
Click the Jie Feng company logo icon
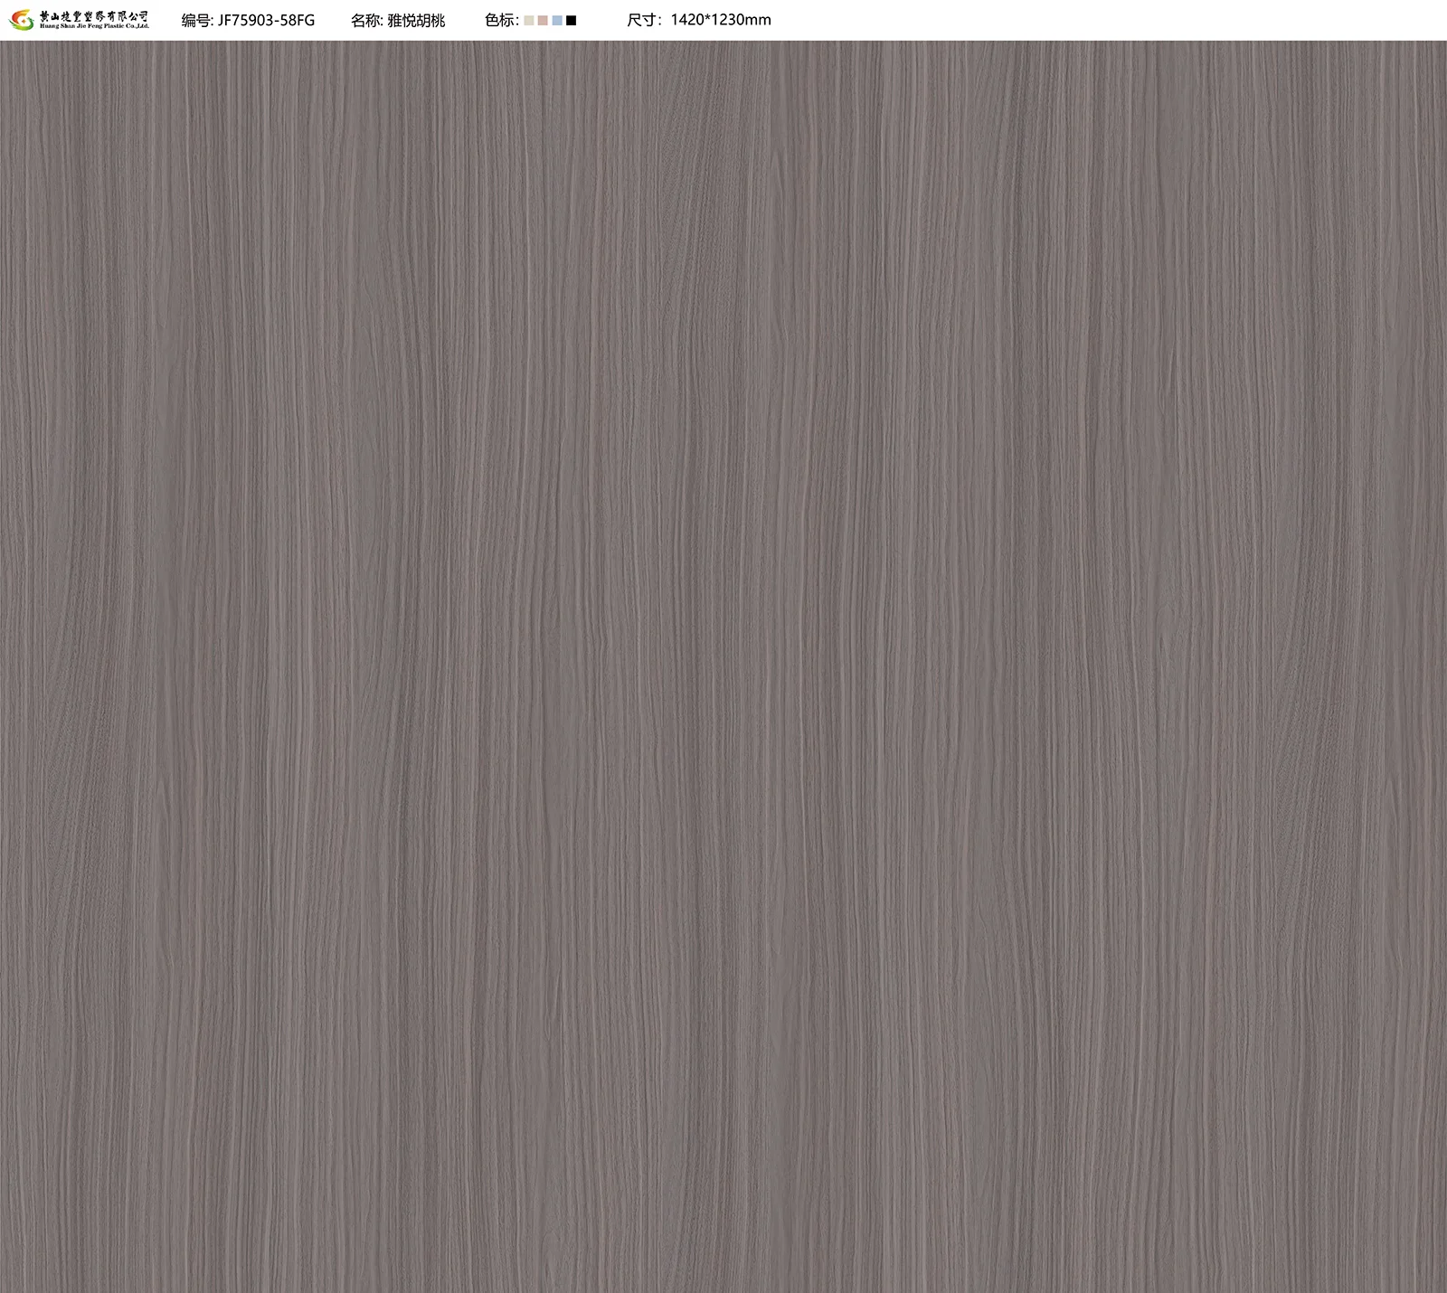tap(21, 19)
